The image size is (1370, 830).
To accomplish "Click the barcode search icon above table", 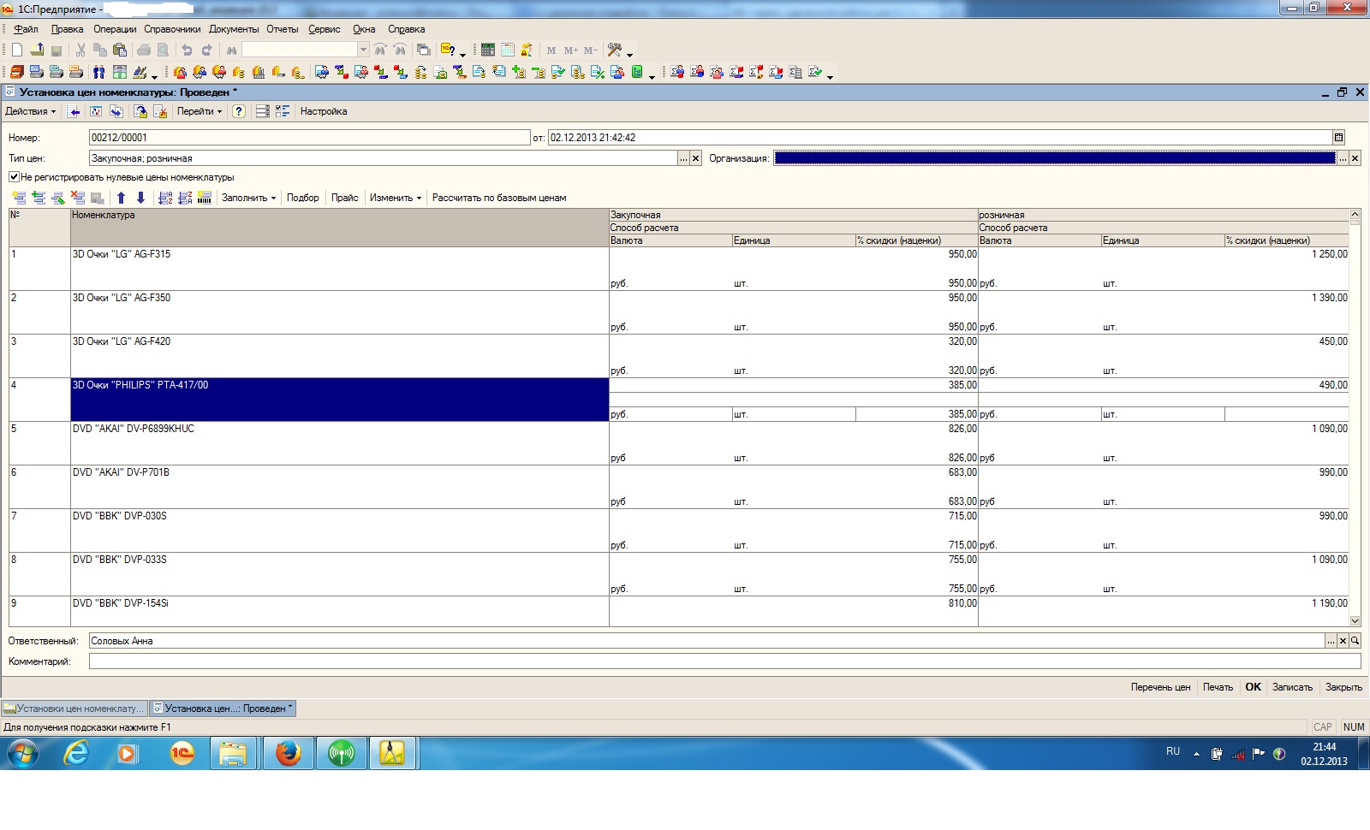I will click(205, 198).
